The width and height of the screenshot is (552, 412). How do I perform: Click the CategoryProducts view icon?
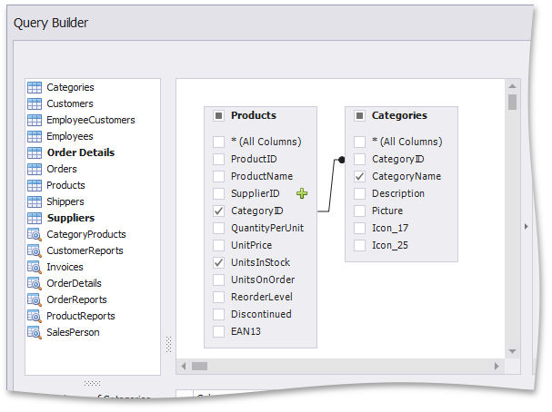pos(35,235)
